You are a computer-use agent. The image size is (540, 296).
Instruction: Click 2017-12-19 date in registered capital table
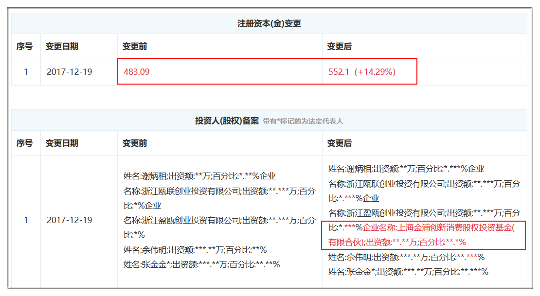coord(69,72)
